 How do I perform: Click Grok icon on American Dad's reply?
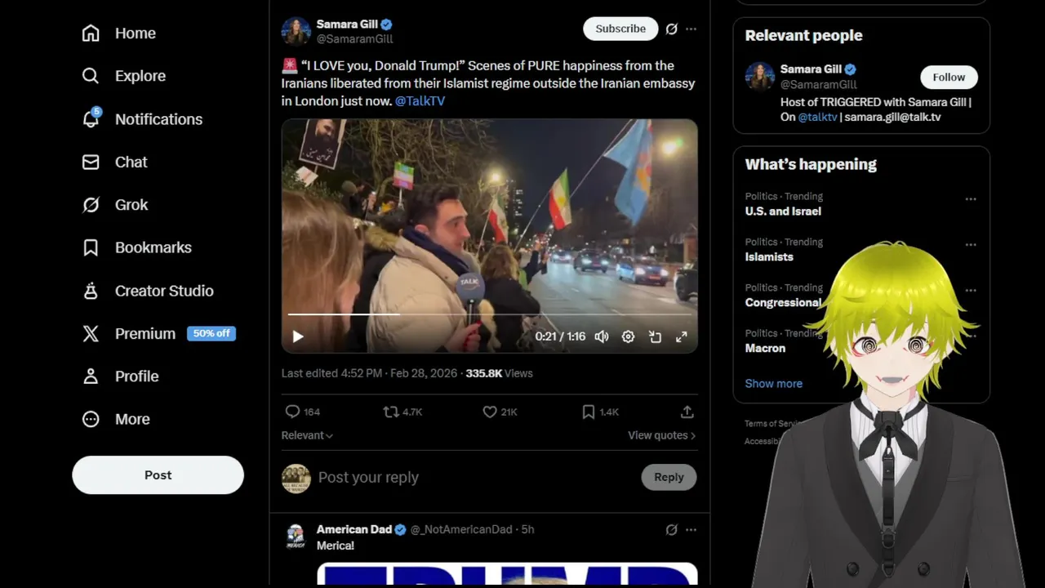point(671,530)
